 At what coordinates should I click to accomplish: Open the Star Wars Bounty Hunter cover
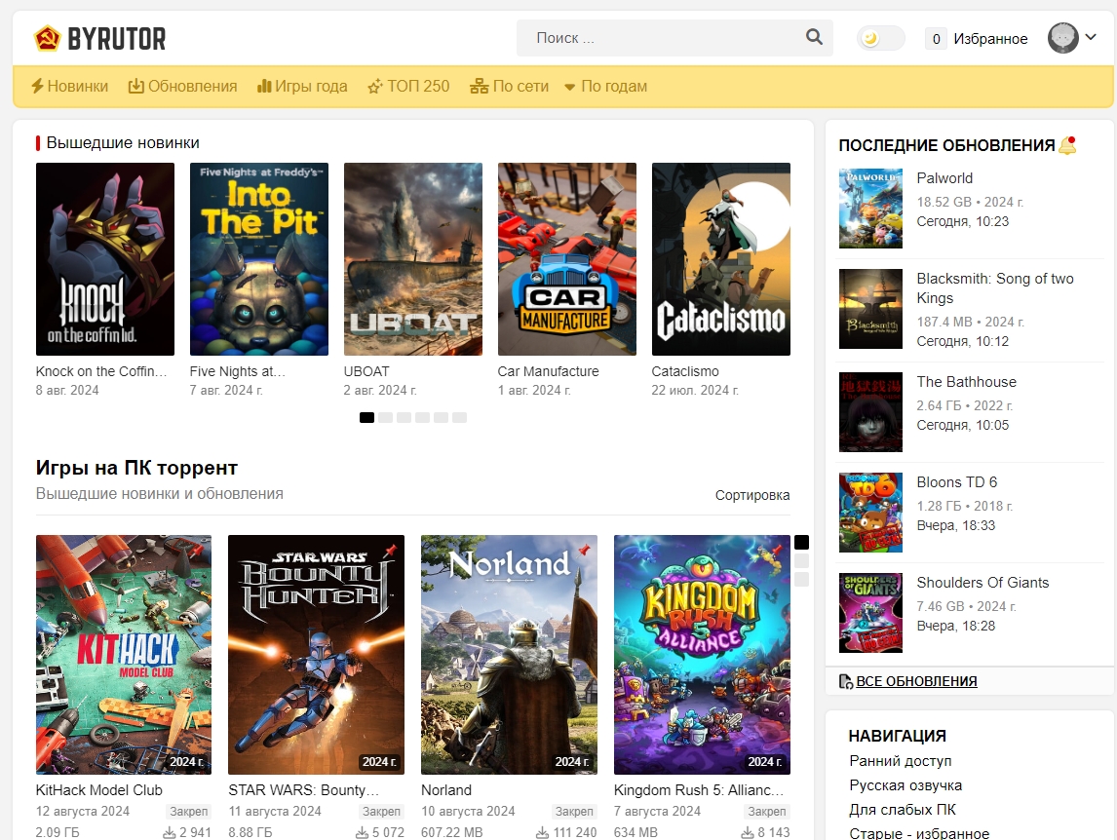click(316, 654)
